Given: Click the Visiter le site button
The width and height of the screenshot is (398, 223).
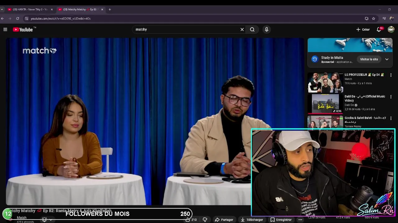Looking at the screenshot, I should pyautogui.click(x=369, y=59).
